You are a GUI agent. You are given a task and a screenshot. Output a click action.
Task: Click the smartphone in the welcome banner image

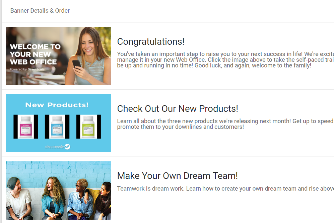tap(77, 64)
